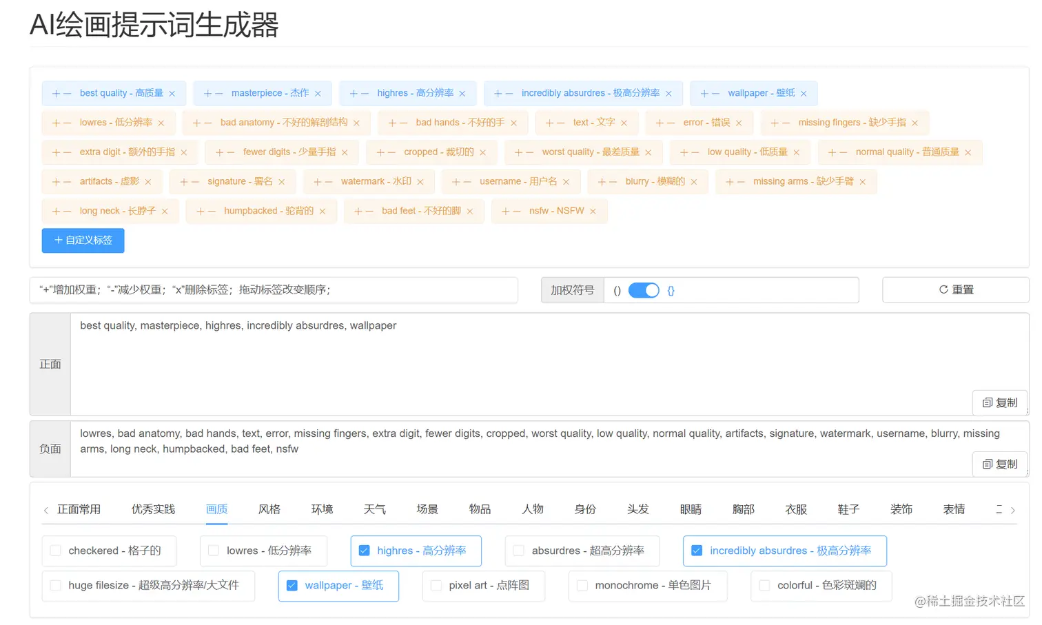The width and height of the screenshot is (1042, 625).
Task: Click minus on missing arms tag
Action: click(x=741, y=183)
